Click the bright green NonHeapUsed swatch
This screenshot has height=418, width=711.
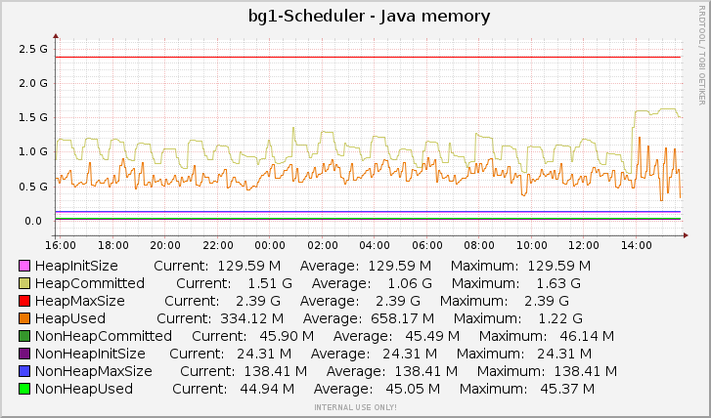click(x=24, y=389)
